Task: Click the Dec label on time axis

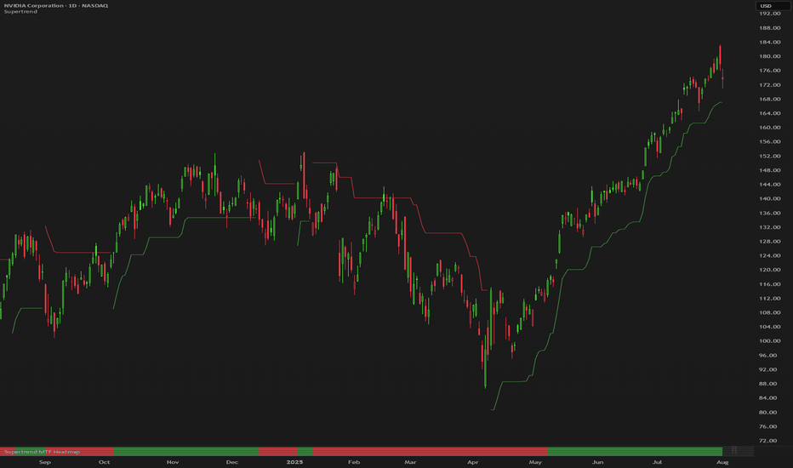Action: 232,462
